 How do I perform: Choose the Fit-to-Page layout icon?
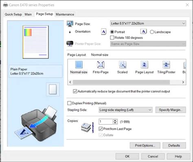coord(101,64)
